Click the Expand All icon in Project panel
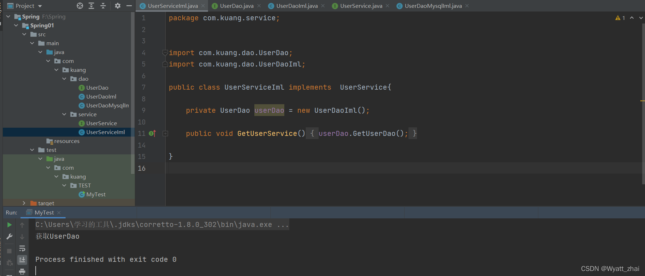Screen dimensions: 645x276 (x=91, y=6)
